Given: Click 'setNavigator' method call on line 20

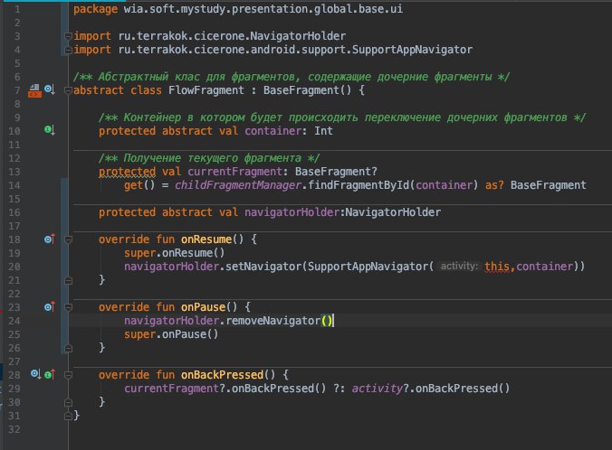Looking at the screenshot, I should click(x=263, y=267).
